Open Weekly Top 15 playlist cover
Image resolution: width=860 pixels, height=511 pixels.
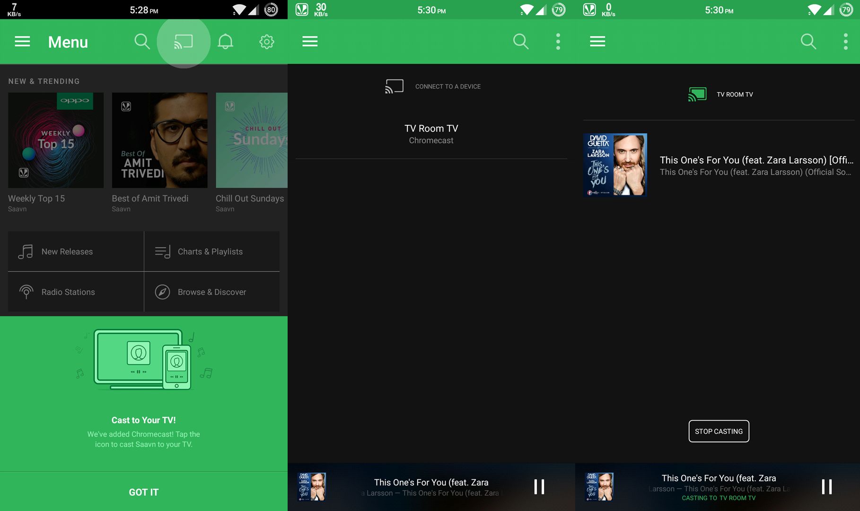[x=56, y=140]
